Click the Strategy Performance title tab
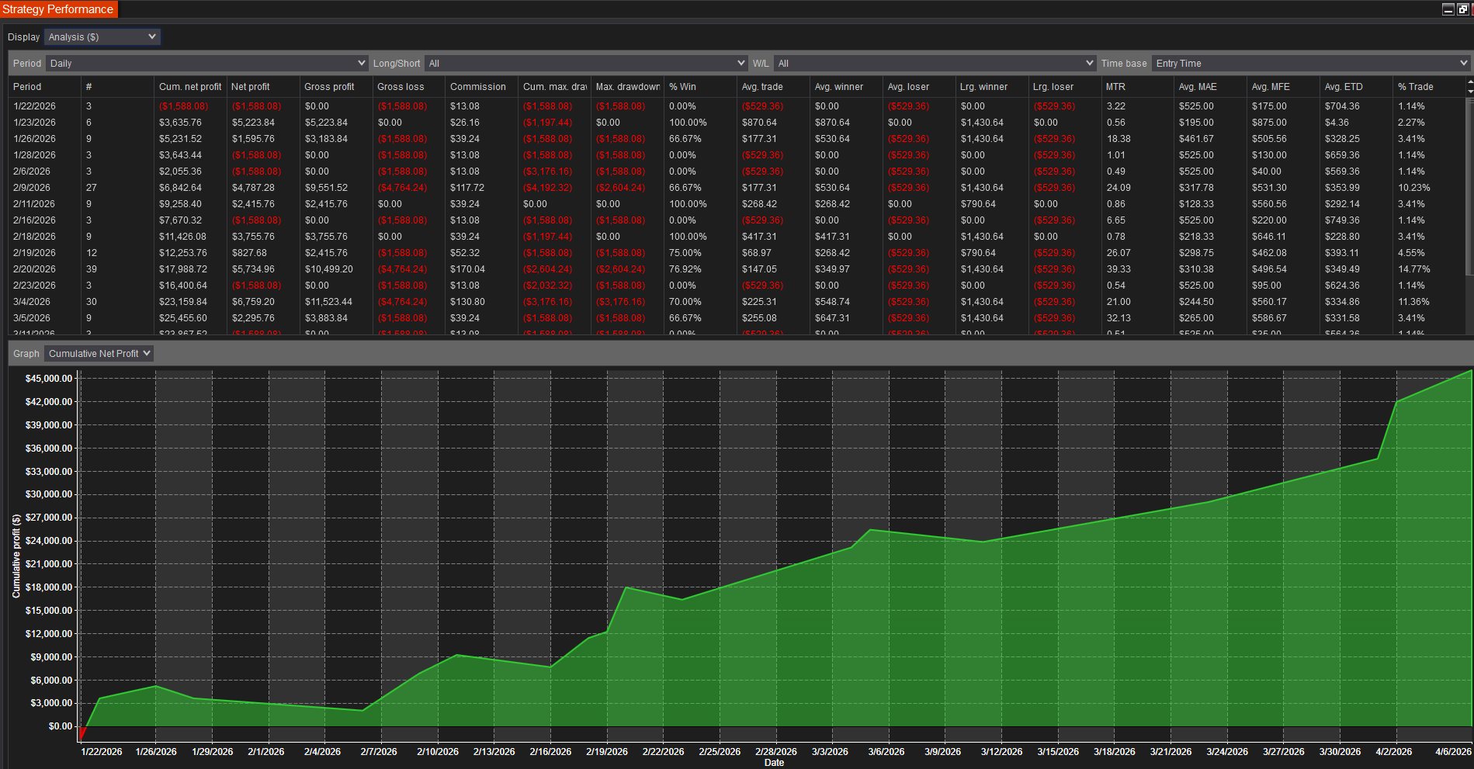This screenshot has width=1474, height=769. point(58,9)
